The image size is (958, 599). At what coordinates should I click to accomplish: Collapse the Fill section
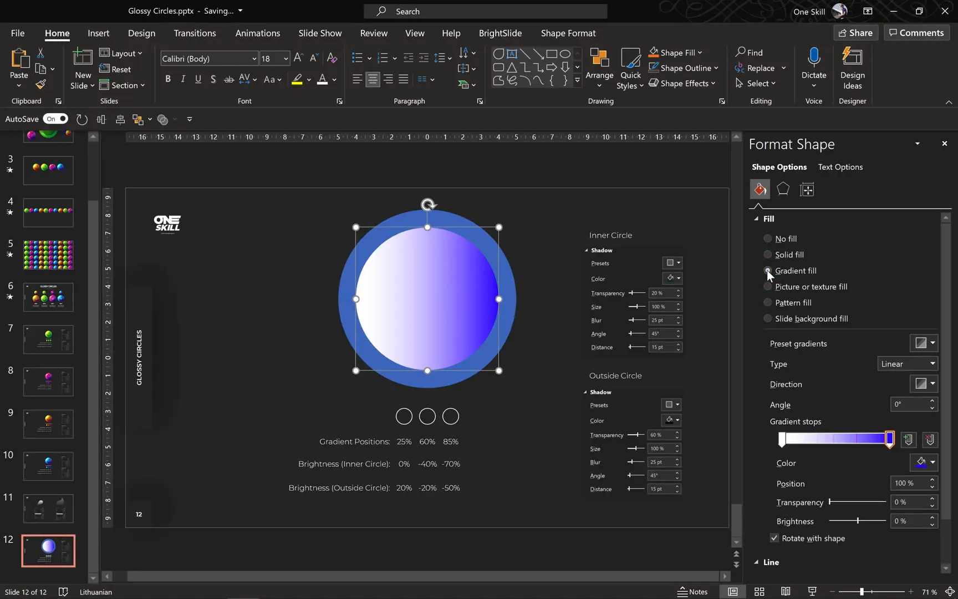pyautogui.click(x=756, y=219)
